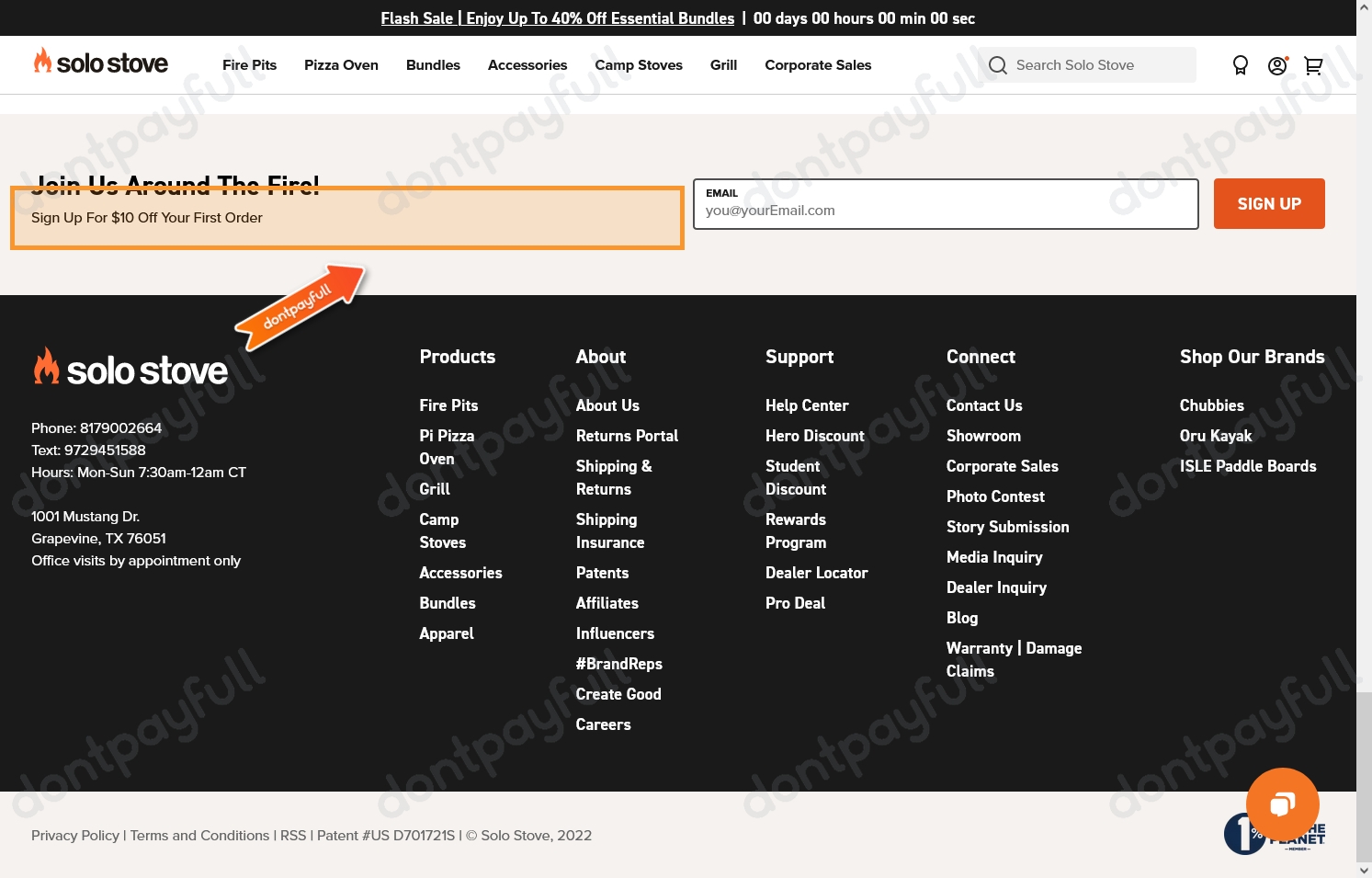The image size is (1372, 878).
Task: Open Fire Pits footer link
Action: coord(448,405)
